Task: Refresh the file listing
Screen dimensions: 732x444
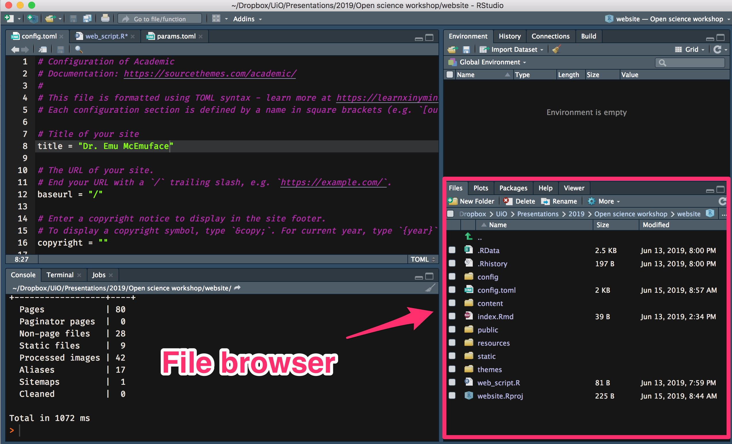Action: (723, 201)
